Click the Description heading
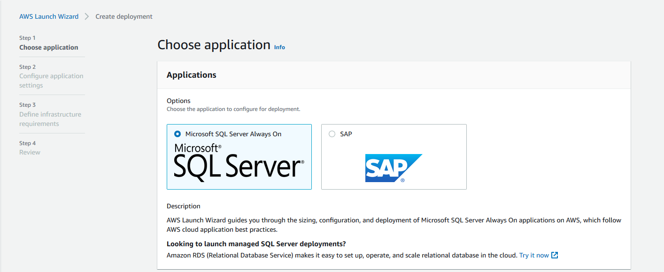The image size is (664, 272). pos(184,206)
